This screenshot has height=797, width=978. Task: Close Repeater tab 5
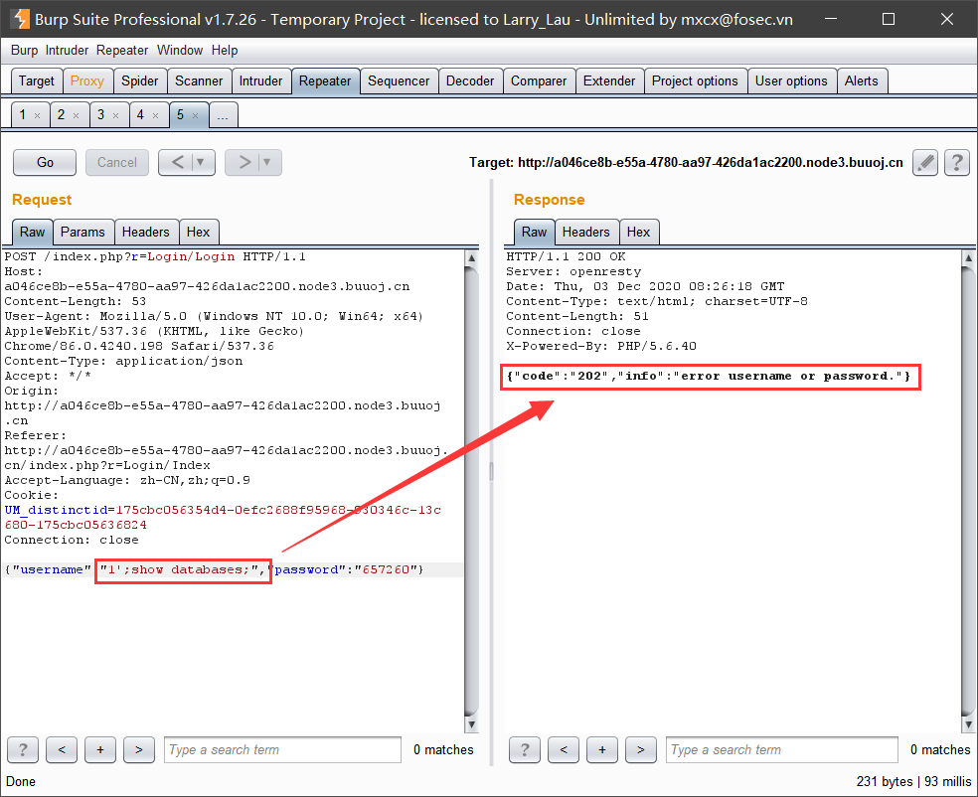(195, 115)
